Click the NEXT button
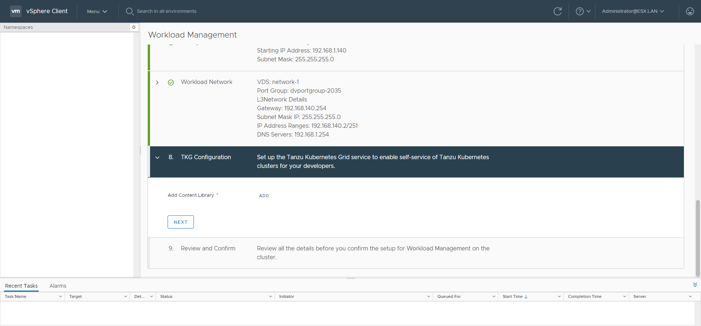The image size is (701, 326). [180, 222]
